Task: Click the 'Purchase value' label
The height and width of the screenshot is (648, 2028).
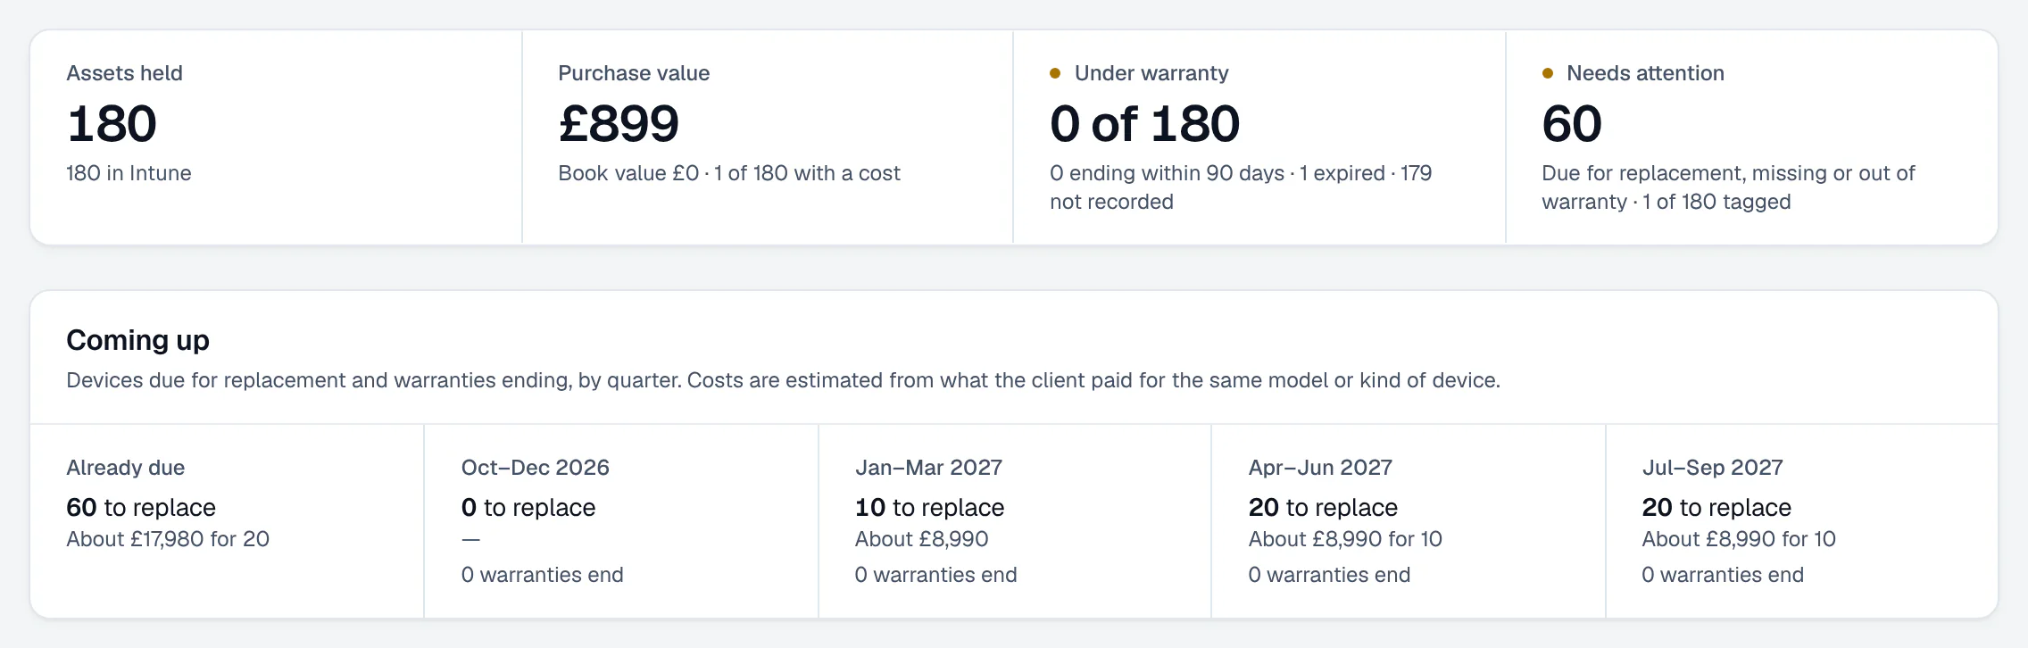Action: coord(634,73)
